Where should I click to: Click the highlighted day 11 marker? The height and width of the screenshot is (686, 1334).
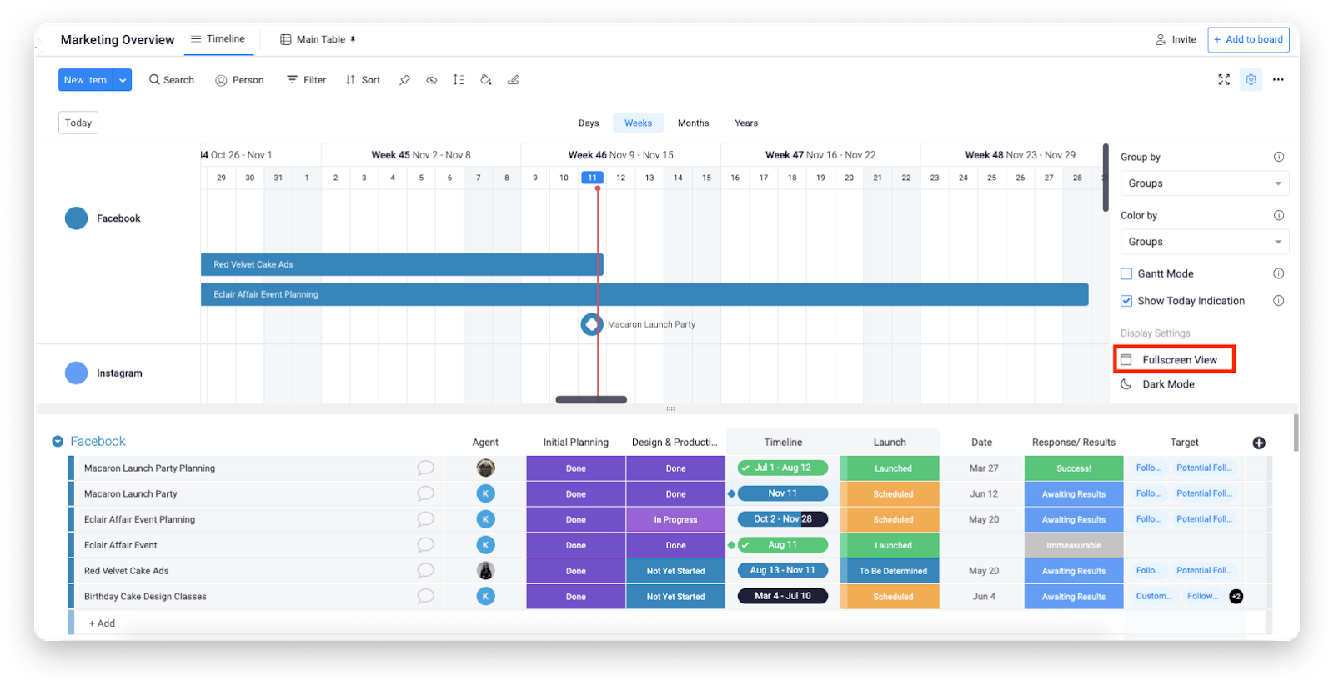point(592,178)
